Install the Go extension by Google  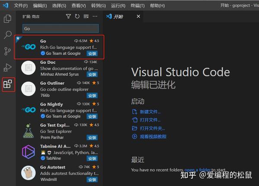tap(92, 53)
